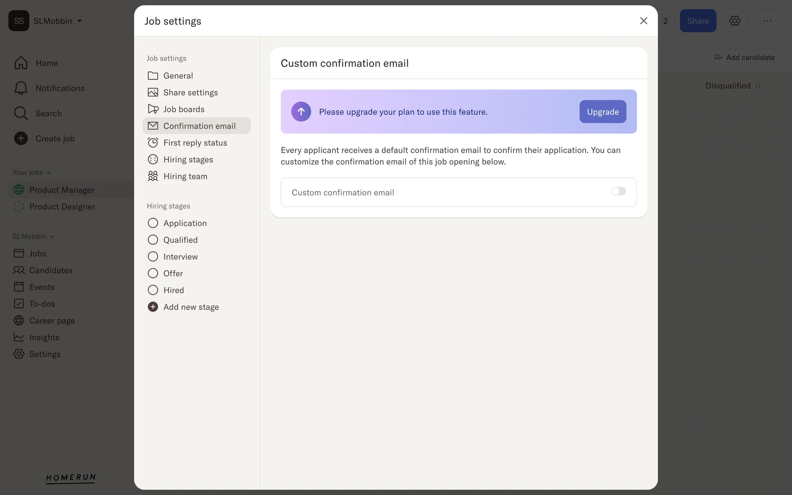Click the Search magnifier icon
The width and height of the screenshot is (792, 495).
coord(21,113)
